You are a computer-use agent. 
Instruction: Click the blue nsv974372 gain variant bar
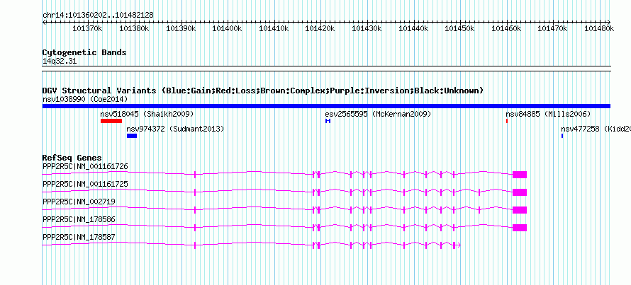[x=132, y=136]
